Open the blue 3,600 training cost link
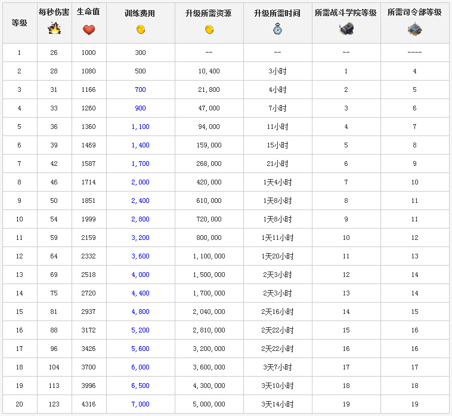The height and width of the screenshot is (416, 452). pyautogui.click(x=140, y=256)
